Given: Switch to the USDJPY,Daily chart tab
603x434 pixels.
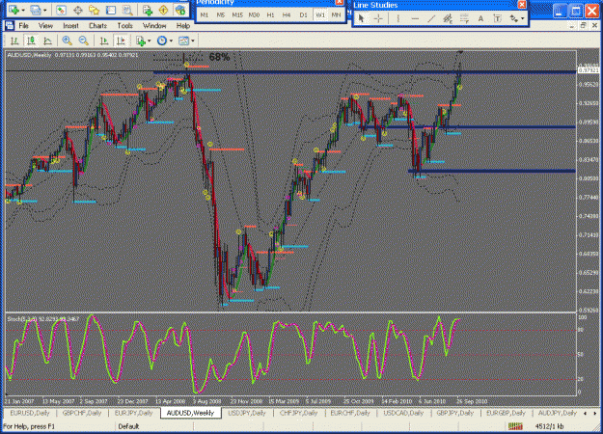Looking at the screenshot, I should 247,413.
